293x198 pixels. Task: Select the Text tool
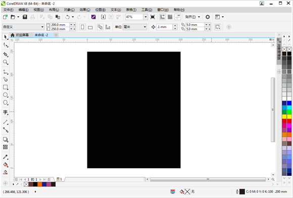pyautogui.click(x=5, y=112)
